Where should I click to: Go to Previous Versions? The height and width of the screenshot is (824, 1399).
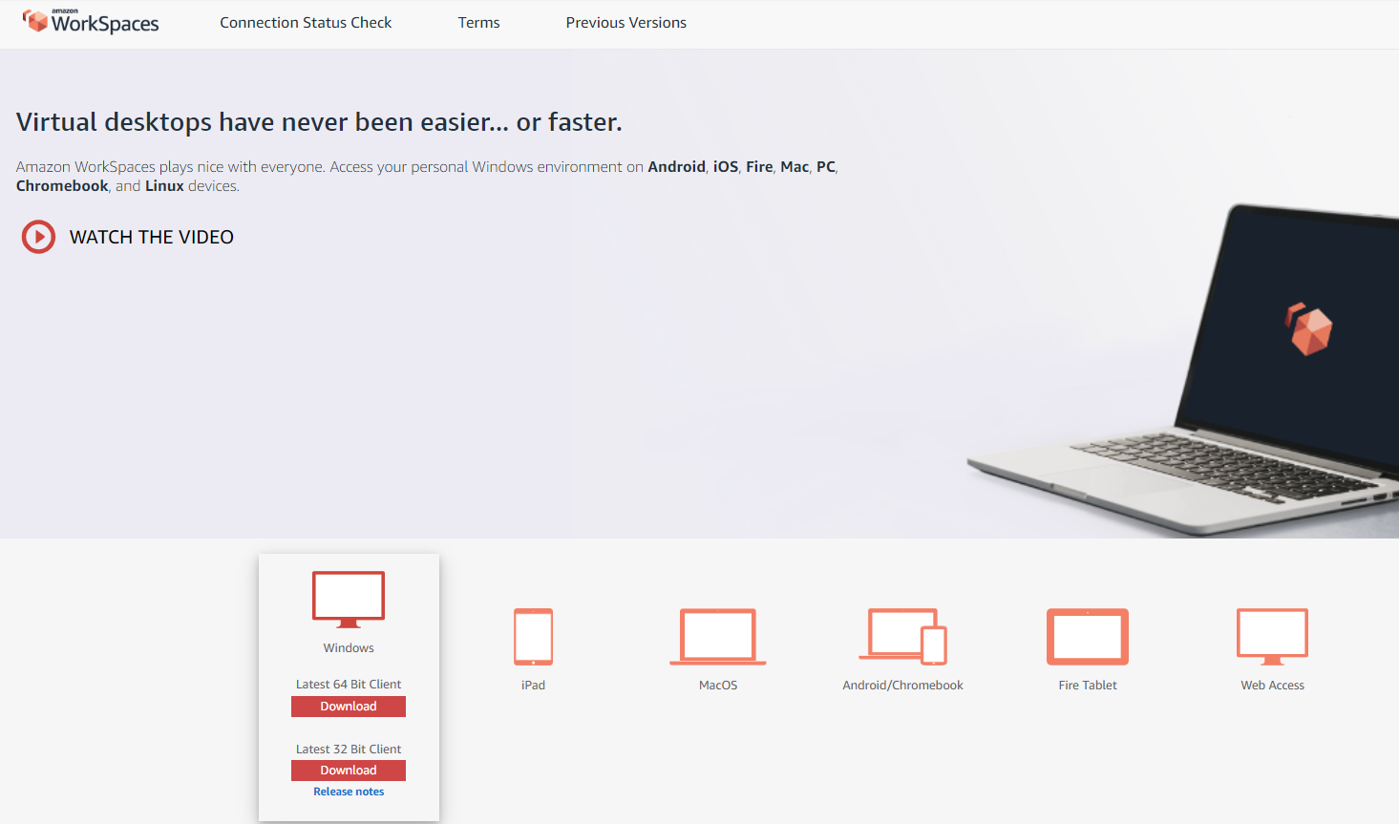[x=625, y=23]
